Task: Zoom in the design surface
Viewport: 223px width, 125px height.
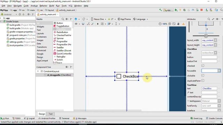Action: (x=170, y=24)
